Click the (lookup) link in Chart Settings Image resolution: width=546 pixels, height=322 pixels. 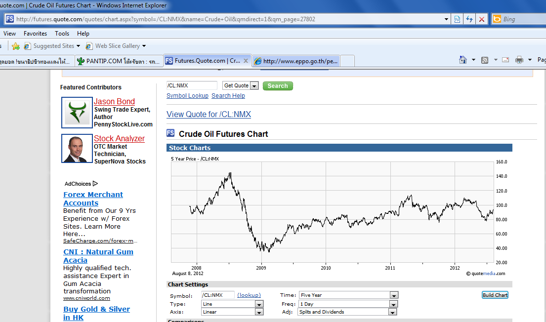tap(249, 295)
